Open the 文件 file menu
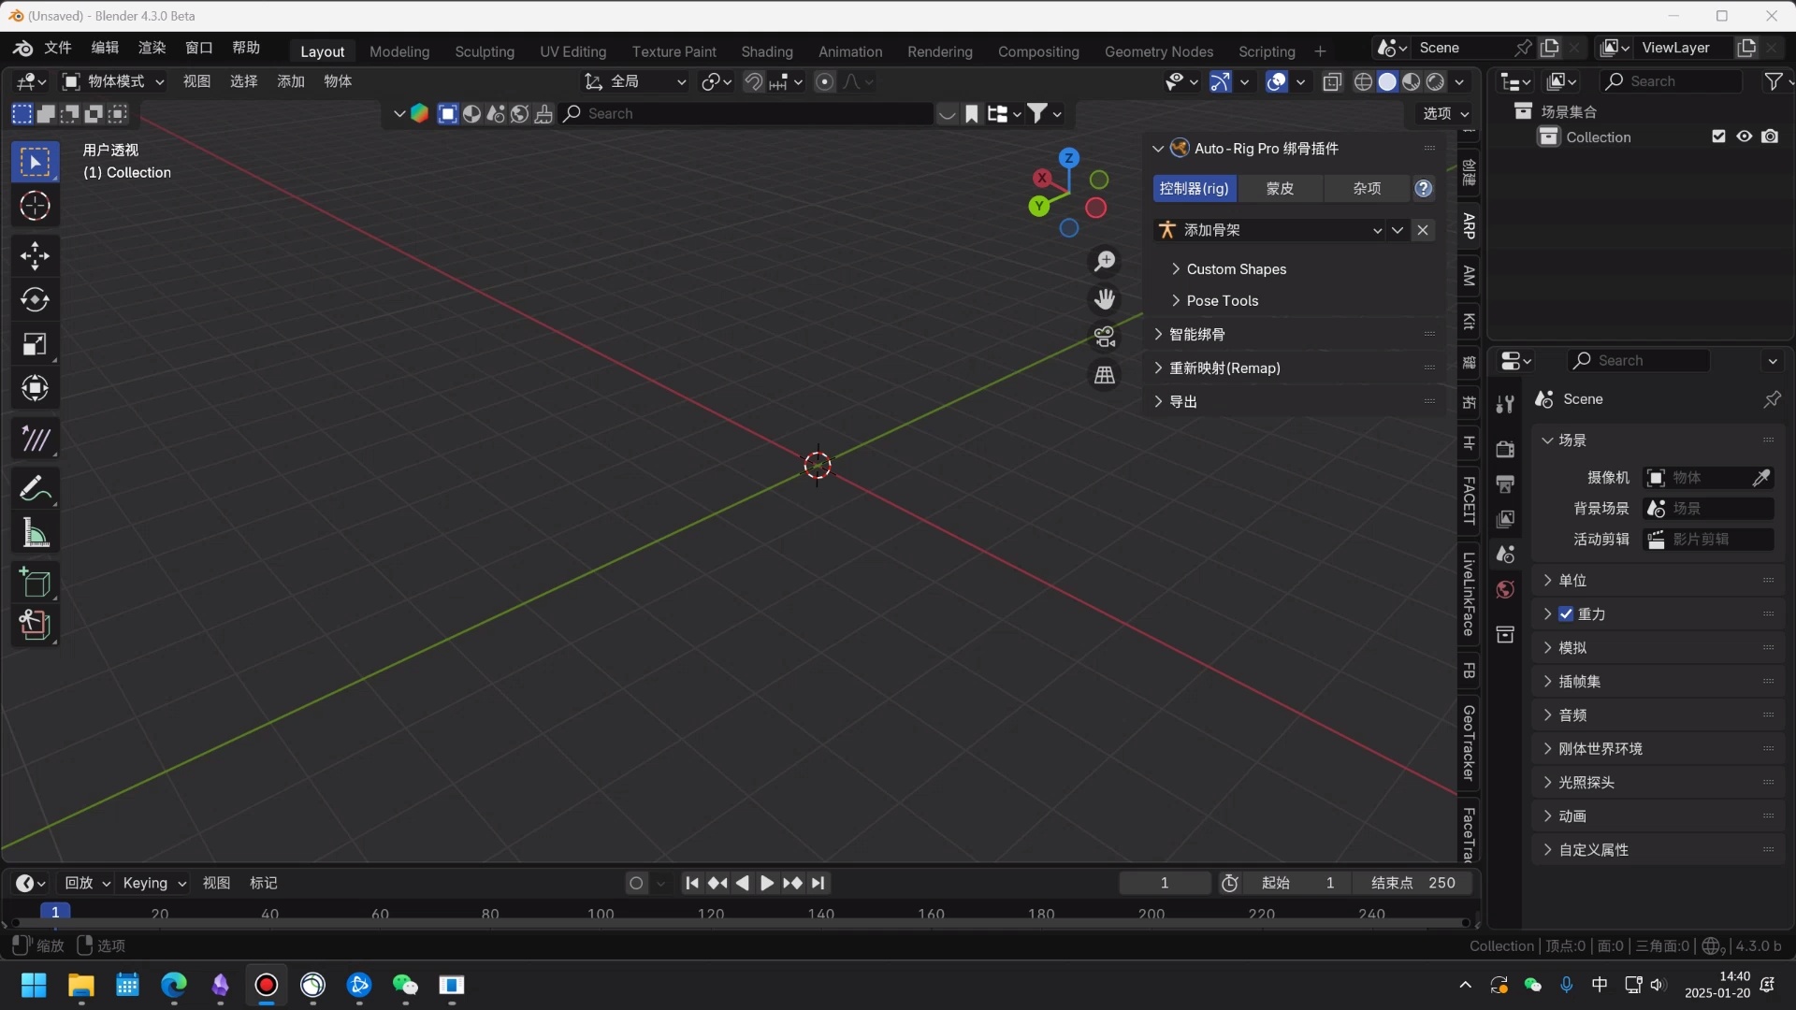This screenshot has height=1010, width=1796. click(x=58, y=49)
